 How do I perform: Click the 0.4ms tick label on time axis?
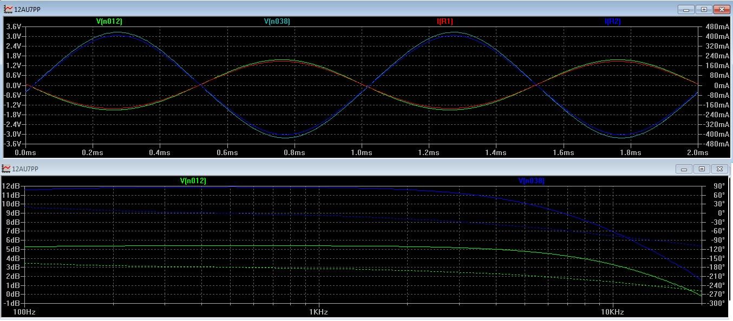click(x=160, y=153)
